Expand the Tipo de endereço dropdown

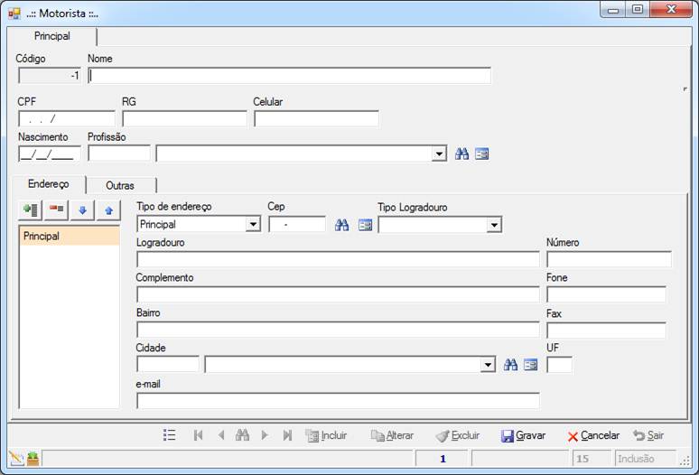click(x=253, y=225)
